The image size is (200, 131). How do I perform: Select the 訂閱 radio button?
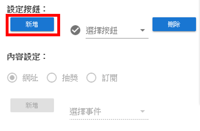click(91, 78)
